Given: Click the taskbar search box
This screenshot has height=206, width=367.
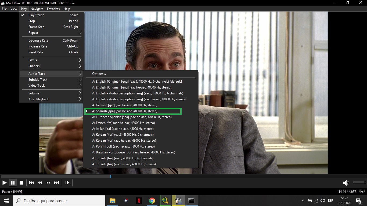Looking at the screenshot, I should [x=59, y=201].
